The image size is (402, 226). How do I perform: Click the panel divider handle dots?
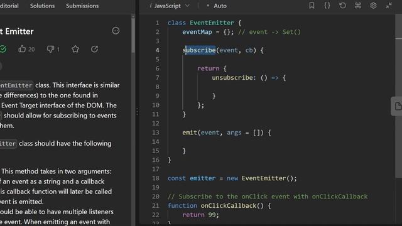(137, 112)
